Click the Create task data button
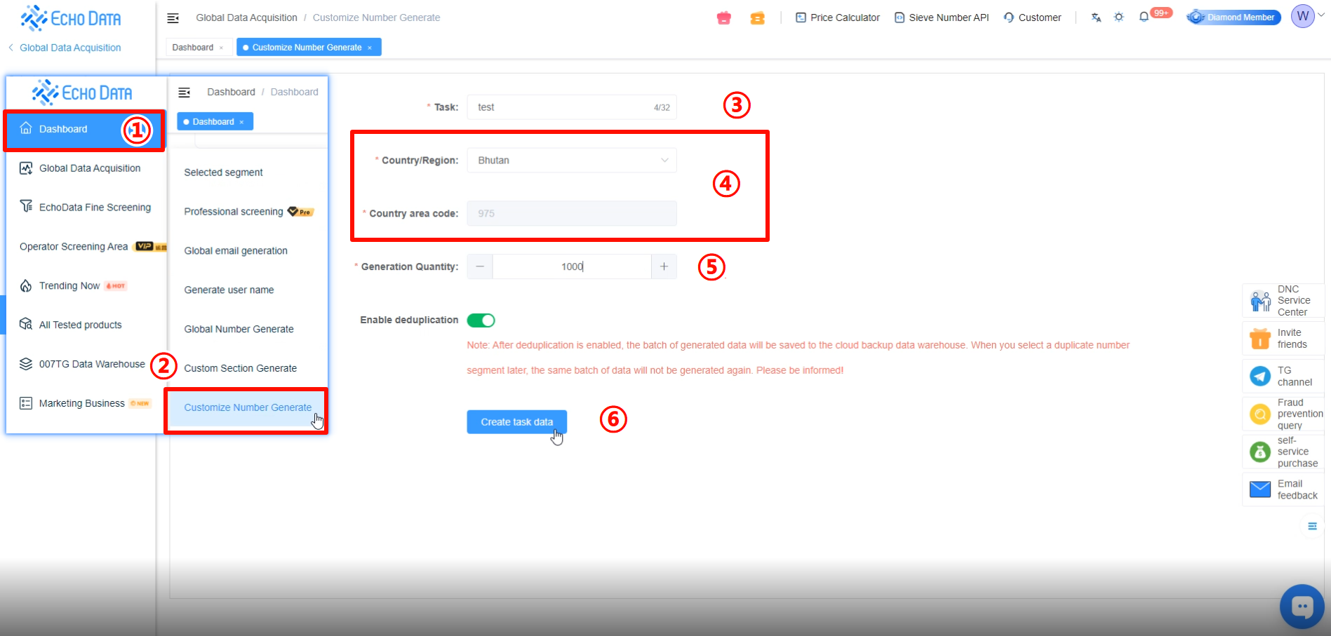 516,422
